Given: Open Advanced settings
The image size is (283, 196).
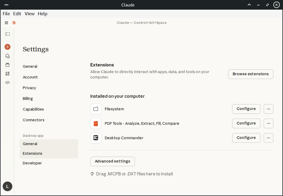Looking at the screenshot, I should point(112,161).
